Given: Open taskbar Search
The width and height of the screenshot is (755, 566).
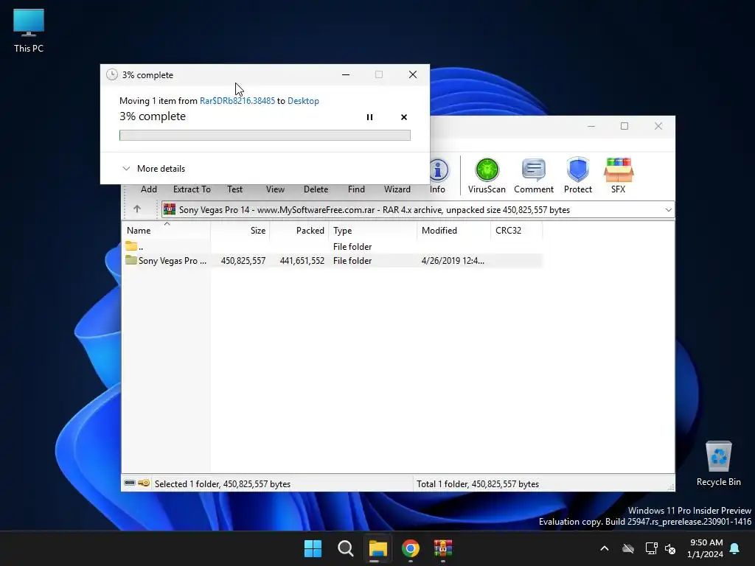Looking at the screenshot, I should (x=345, y=548).
